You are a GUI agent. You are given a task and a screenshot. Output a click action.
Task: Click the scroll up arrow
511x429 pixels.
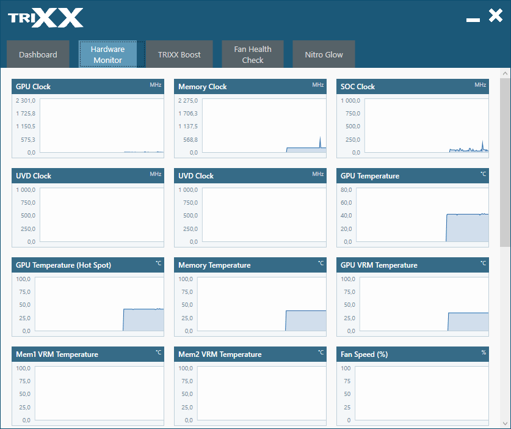point(505,73)
